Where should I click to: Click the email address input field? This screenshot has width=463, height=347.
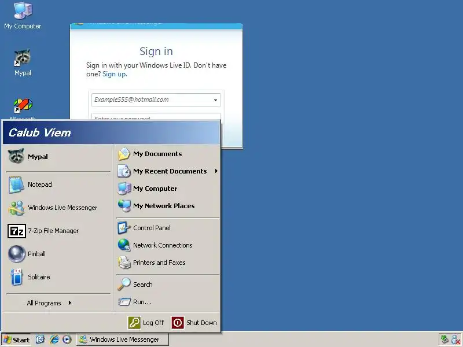[156, 99]
